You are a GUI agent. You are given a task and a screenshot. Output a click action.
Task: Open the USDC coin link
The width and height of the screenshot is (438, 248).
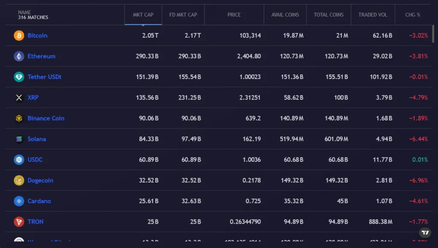coord(35,160)
